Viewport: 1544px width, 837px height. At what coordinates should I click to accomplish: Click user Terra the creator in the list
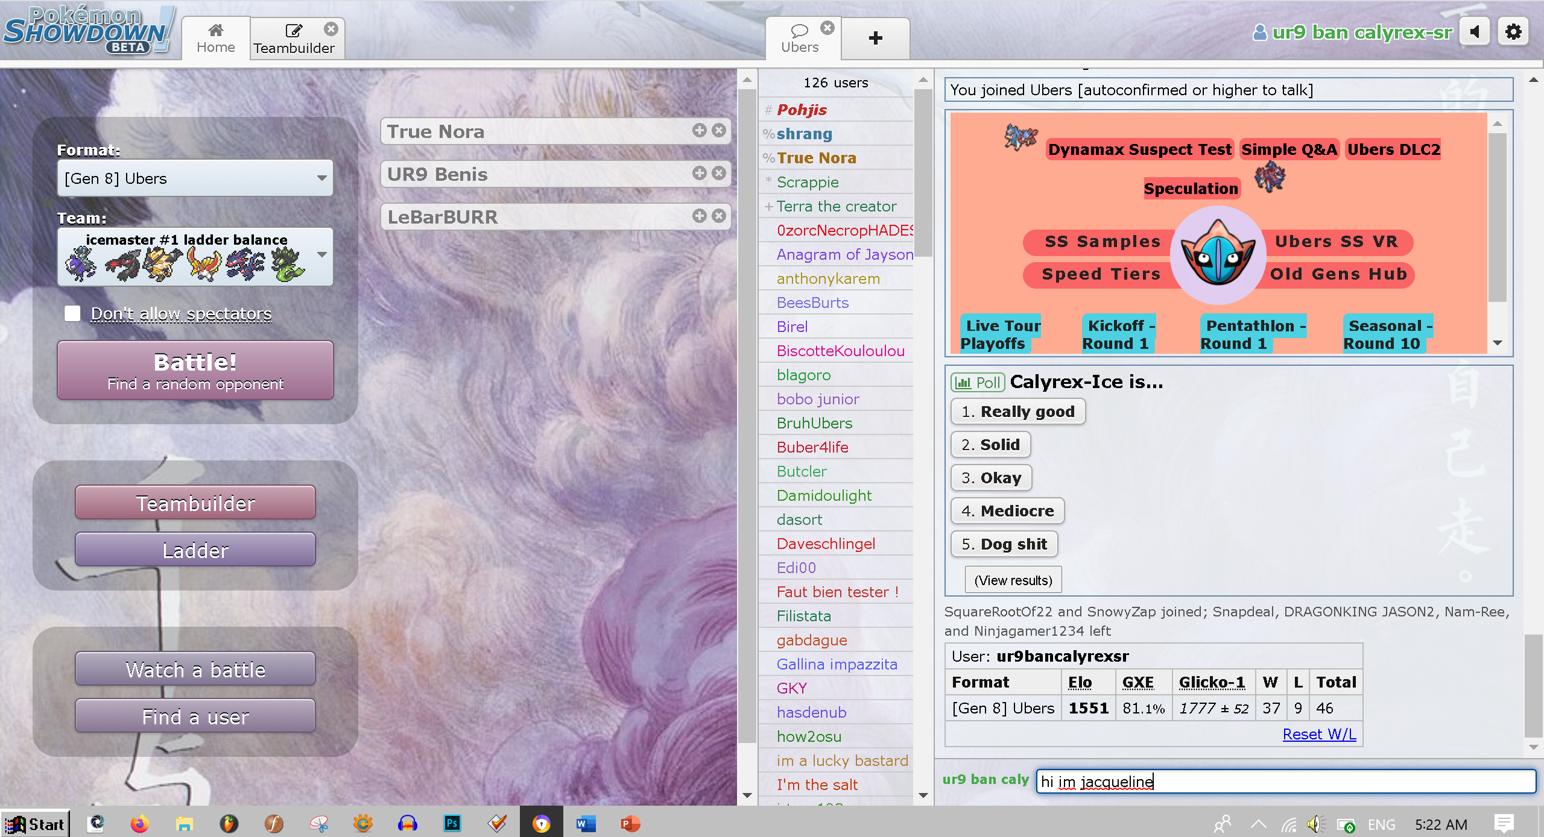836,206
